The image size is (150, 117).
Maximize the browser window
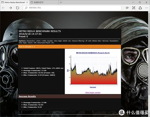pyautogui.click(x=140, y=2)
